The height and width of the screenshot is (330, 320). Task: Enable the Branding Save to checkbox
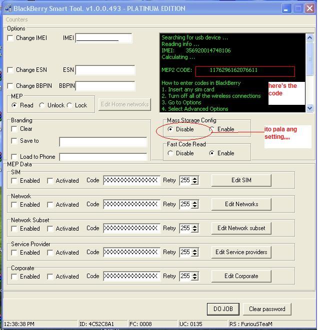point(14,141)
